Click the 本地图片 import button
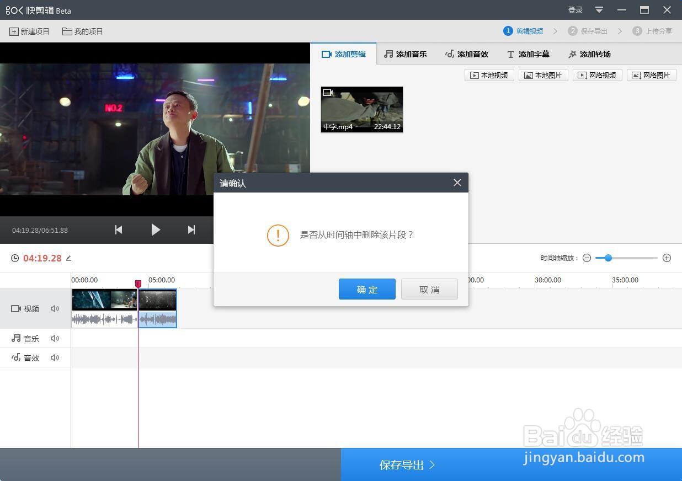The image size is (682, 481). point(544,75)
